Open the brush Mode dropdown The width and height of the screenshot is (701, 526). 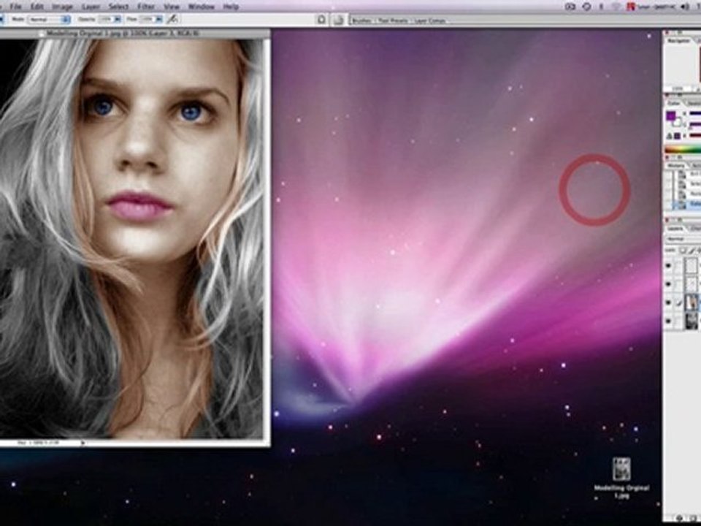coord(49,20)
